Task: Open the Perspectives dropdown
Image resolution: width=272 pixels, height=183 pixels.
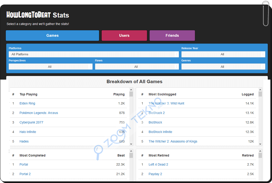Action: tap(51, 67)
